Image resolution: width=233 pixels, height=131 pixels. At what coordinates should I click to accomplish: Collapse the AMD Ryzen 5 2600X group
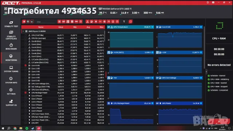[x=23, y=31]
